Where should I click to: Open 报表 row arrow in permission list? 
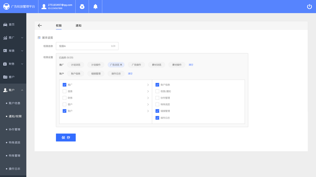pyautogui.click(x=148, y=91)
